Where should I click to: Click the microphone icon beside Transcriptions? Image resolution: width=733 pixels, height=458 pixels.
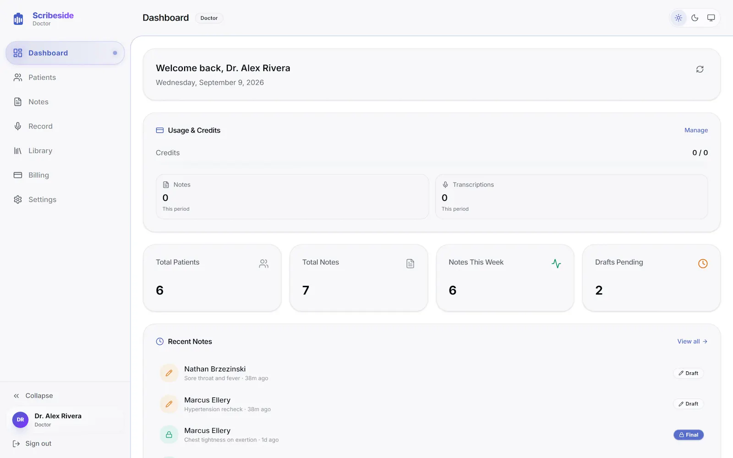pos(445,185)
